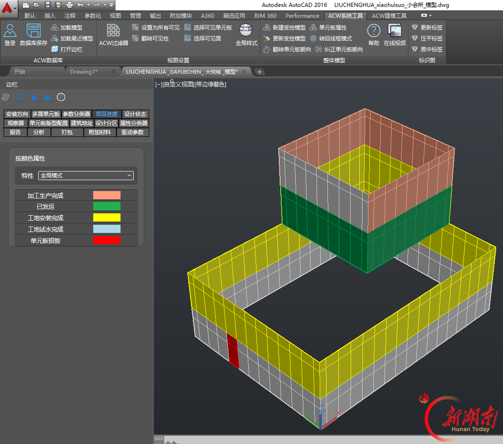
Task: Open the 特性 dropdown showing 全局模式
Action: (x=86, y=176)
